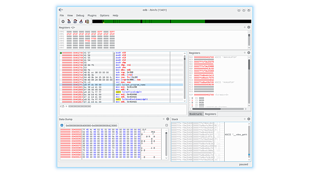The width and height of the screenshot is (310, 174).
Task: Click the Step Out toolbar icon
Action: pos(81,21)
